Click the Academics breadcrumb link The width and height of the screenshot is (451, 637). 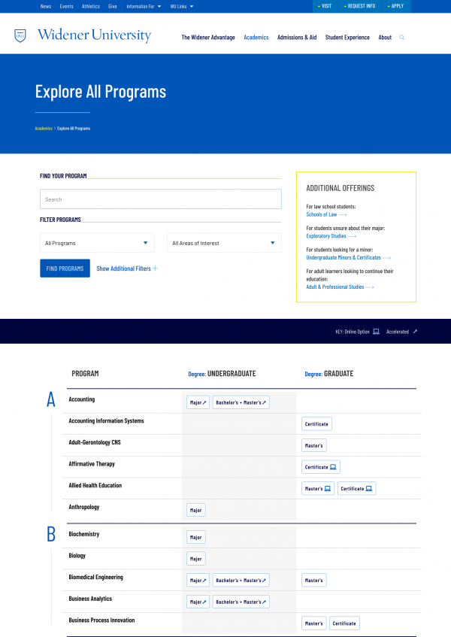44,129
